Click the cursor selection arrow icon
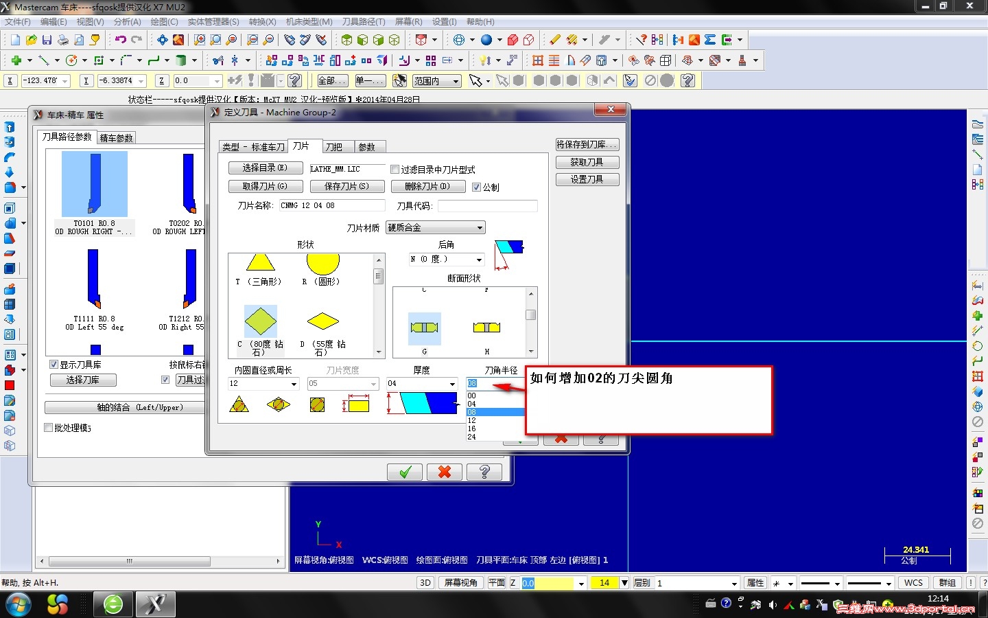 click(475, 81)
